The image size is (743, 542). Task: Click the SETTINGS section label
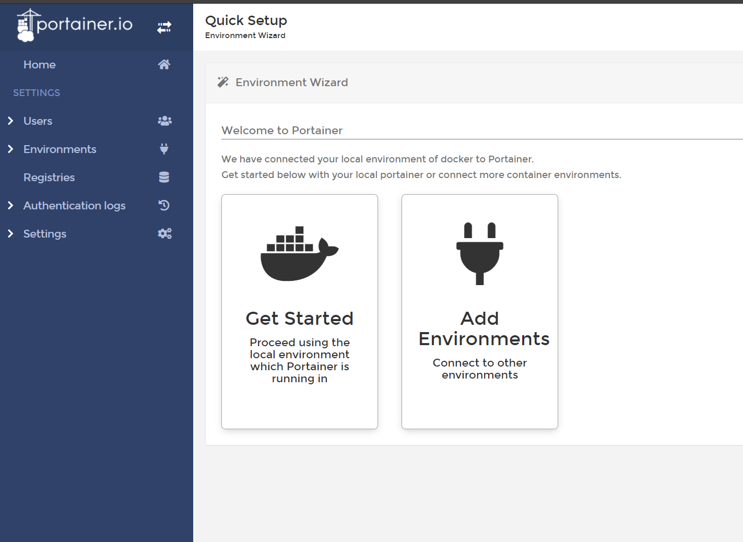(37, 92)
